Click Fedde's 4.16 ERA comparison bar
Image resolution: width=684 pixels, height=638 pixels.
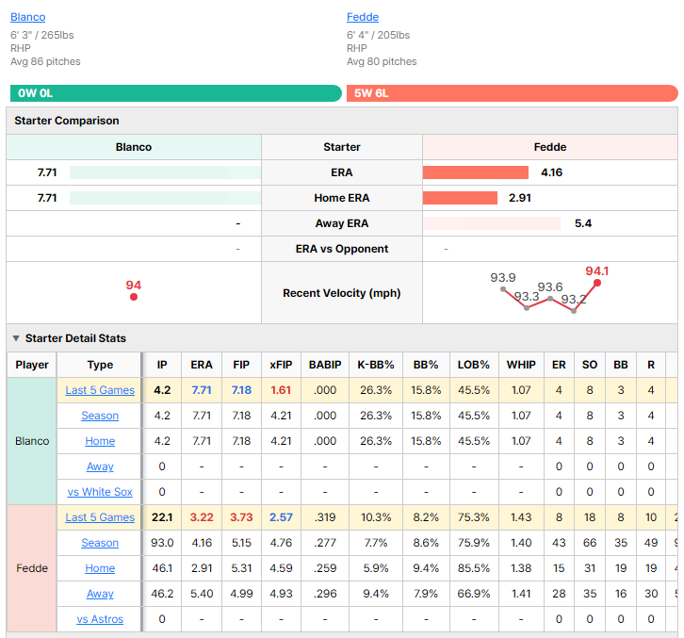tap(476, 172)
